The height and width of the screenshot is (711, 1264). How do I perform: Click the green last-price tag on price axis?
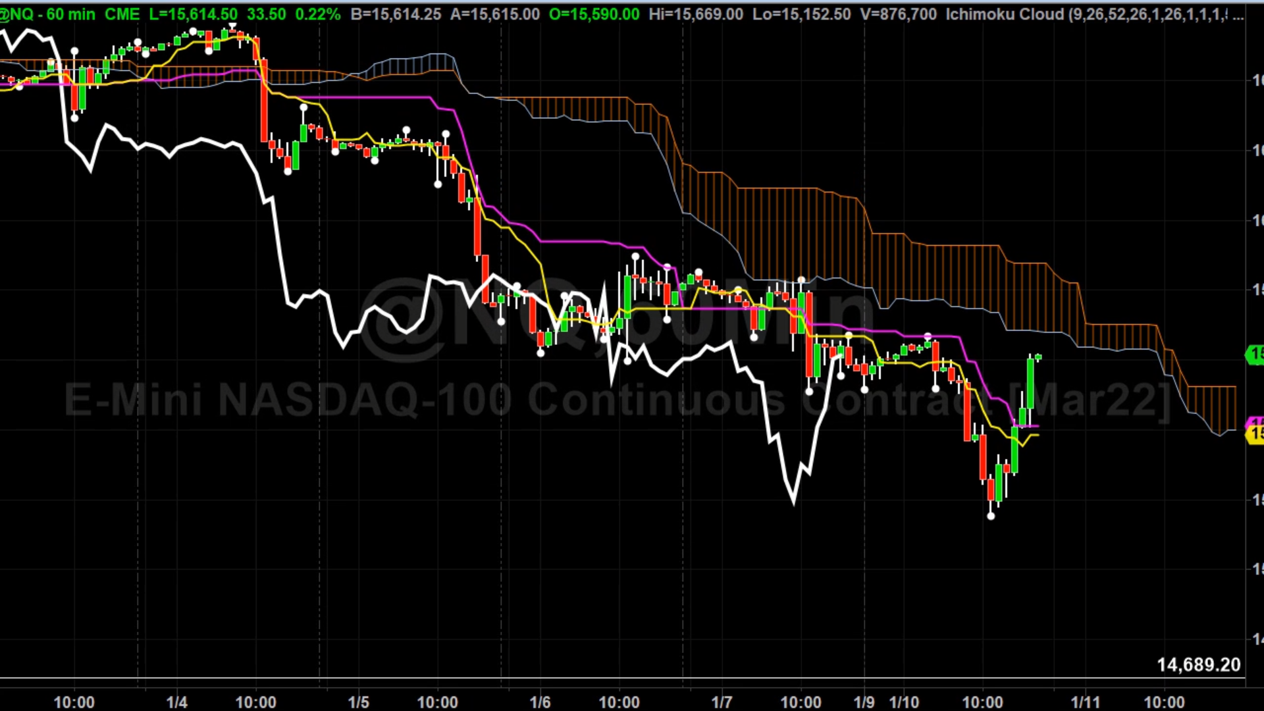click(1255, 355)
